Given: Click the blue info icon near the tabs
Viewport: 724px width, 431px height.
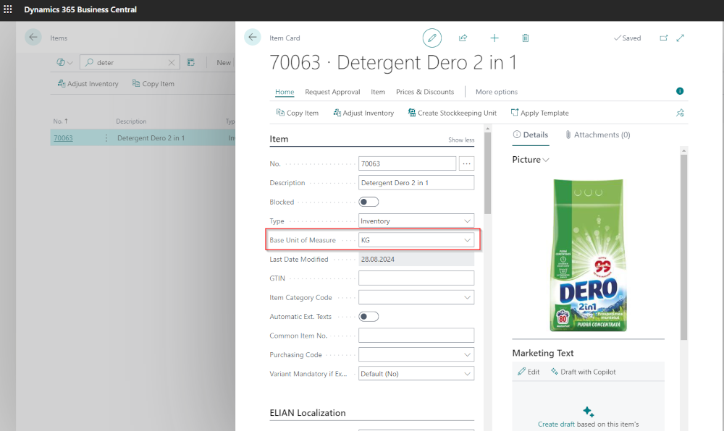Looking at the screenshot, I should [679, 91].
